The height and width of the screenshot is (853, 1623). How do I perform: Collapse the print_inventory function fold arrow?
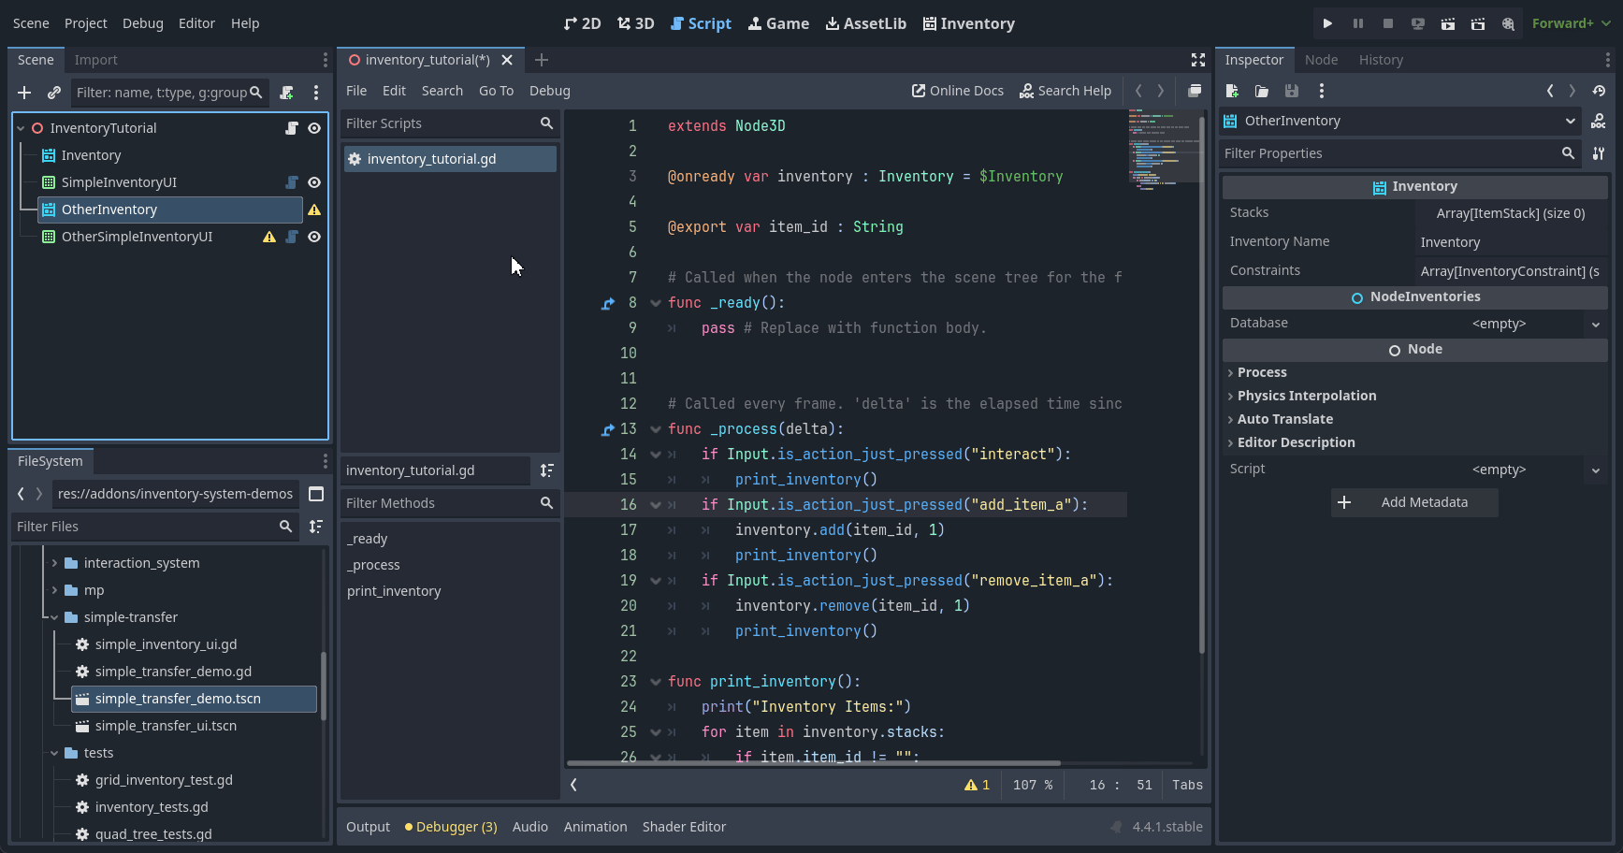click(655, 682)
